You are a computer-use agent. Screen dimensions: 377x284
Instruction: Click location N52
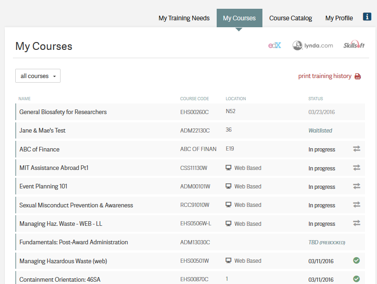[x=231, y=111]
